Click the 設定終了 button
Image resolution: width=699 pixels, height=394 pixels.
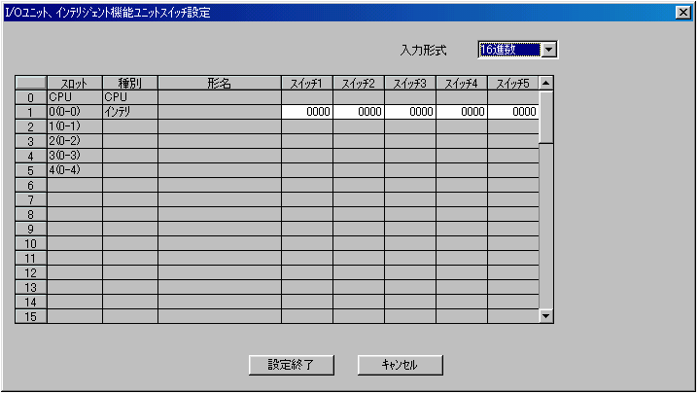click(293, 365)
